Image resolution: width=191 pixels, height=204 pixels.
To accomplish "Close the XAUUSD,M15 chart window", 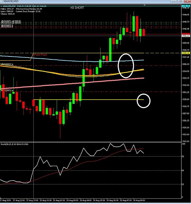I will [x=188, y=1].
